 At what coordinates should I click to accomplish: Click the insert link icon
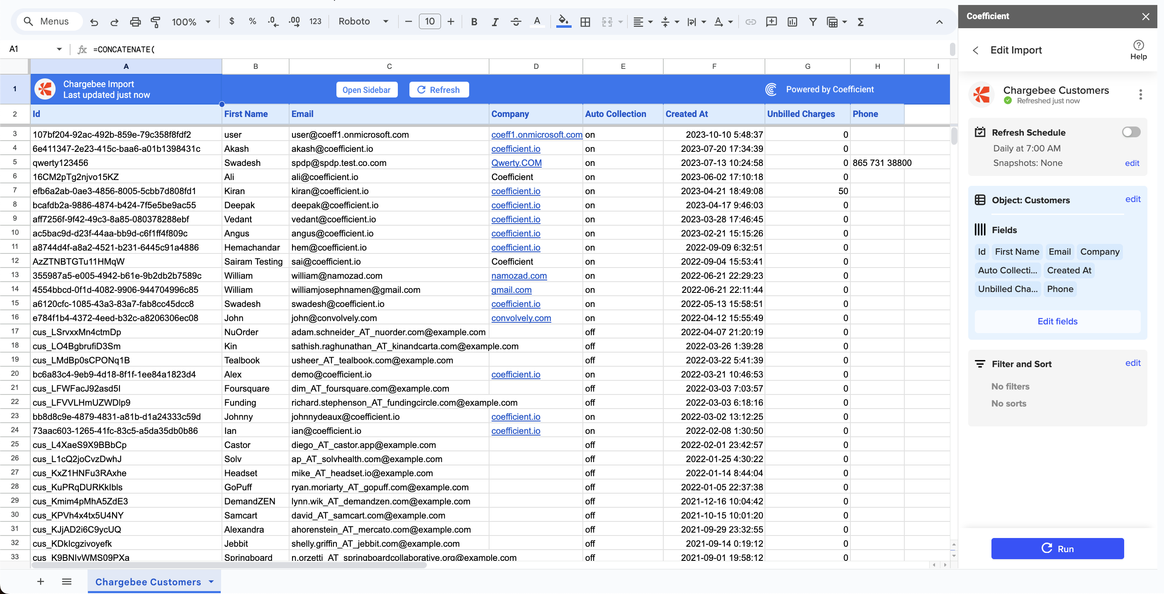[750, 22]
